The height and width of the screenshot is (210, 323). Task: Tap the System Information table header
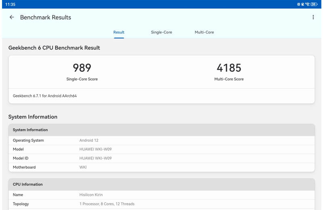(162, 130)
